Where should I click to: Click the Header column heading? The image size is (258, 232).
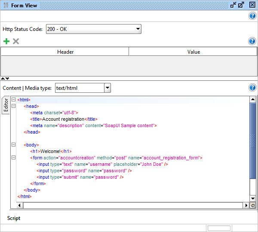[x=65, y=52]
